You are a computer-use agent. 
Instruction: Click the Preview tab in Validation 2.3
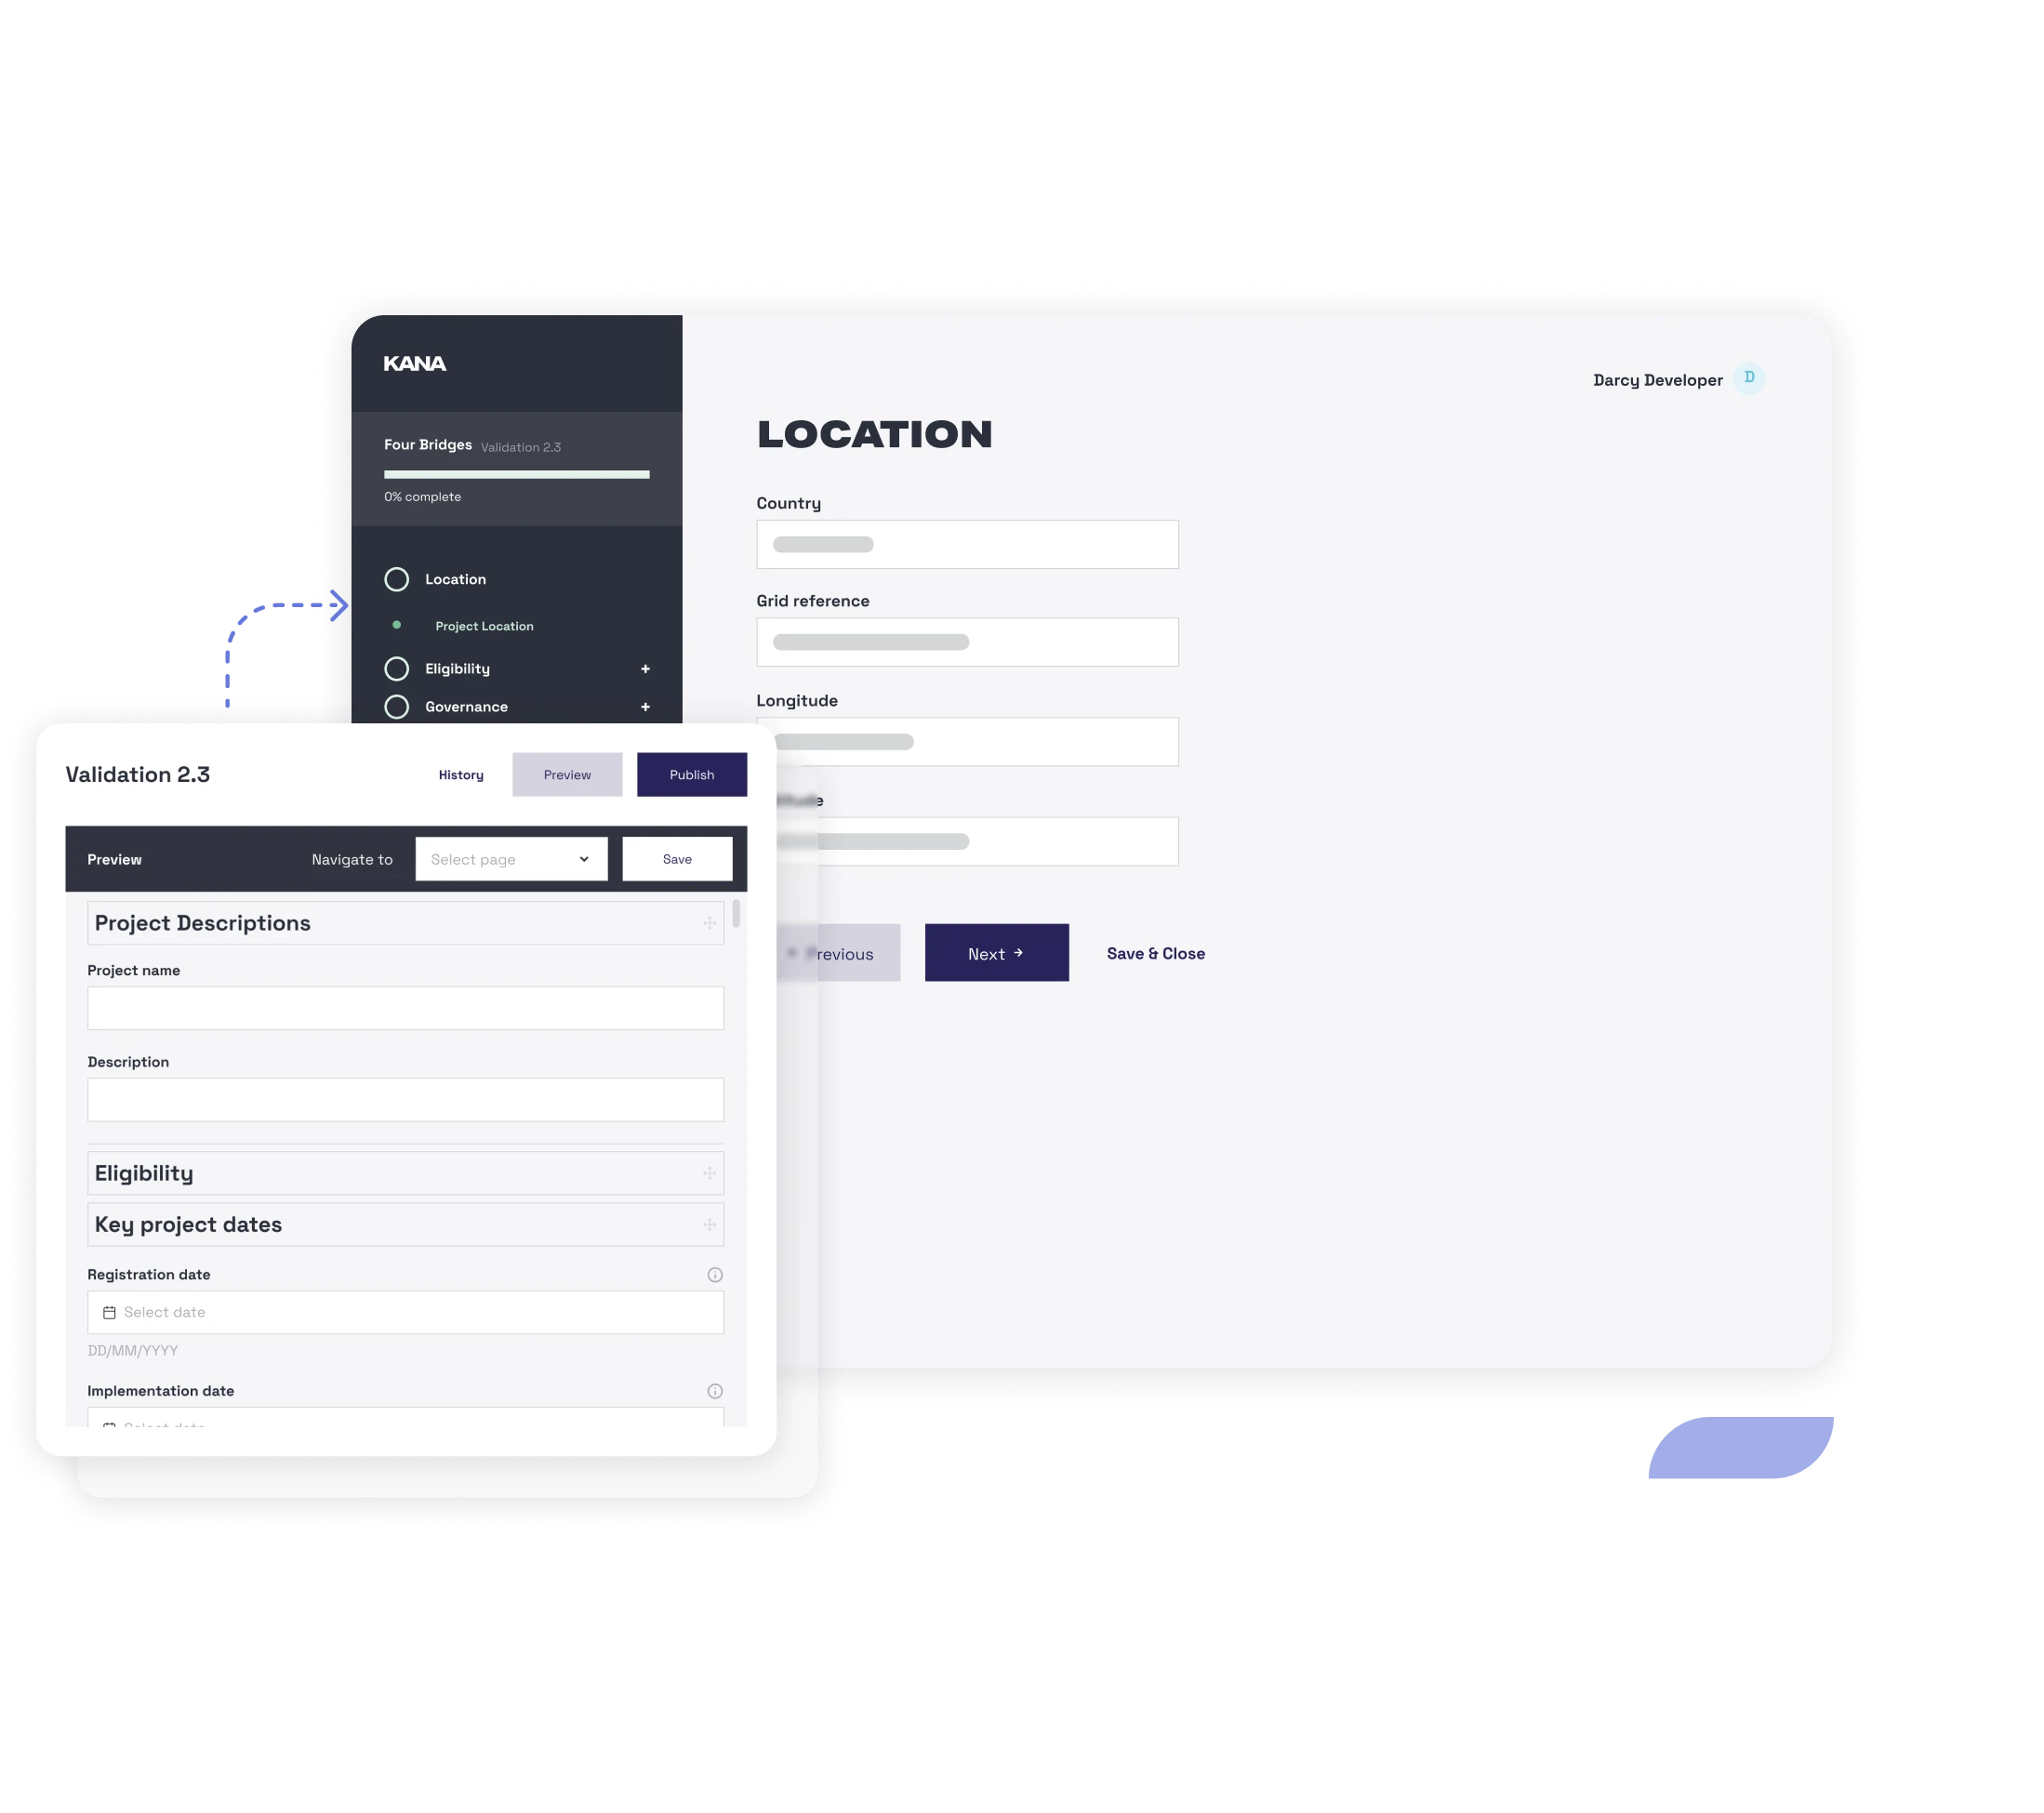point(565,774)
